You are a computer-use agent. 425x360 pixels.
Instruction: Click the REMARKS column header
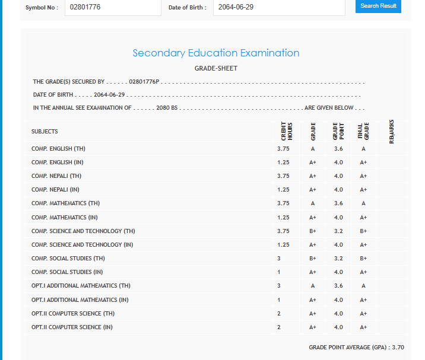click(392, 131)
